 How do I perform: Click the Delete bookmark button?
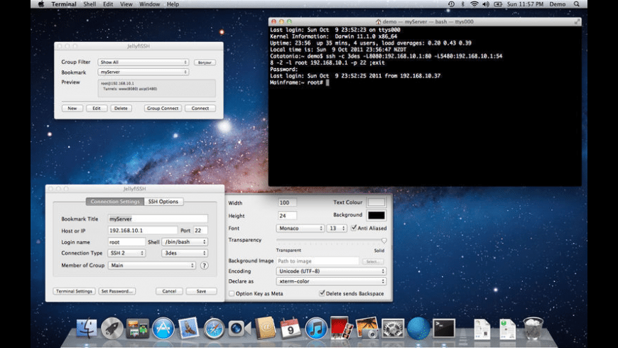coord(121,109)
